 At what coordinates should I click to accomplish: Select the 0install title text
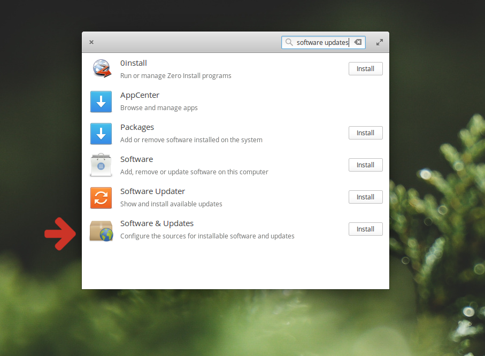pos(133,63)
